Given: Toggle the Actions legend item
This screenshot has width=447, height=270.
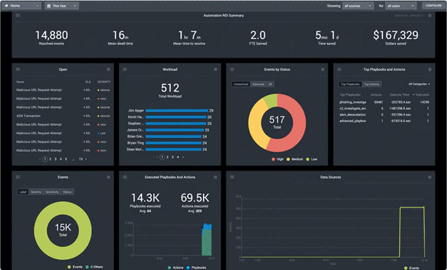Looking at the screenshot, I should [x=176, y=268].
